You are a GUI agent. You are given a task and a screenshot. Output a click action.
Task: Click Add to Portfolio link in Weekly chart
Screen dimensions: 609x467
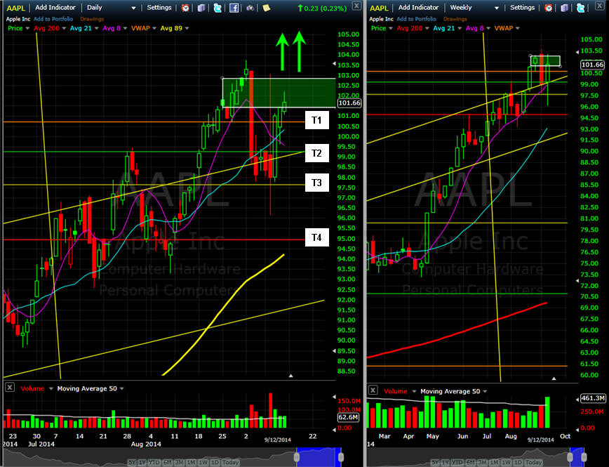click(x=416, y=19)
